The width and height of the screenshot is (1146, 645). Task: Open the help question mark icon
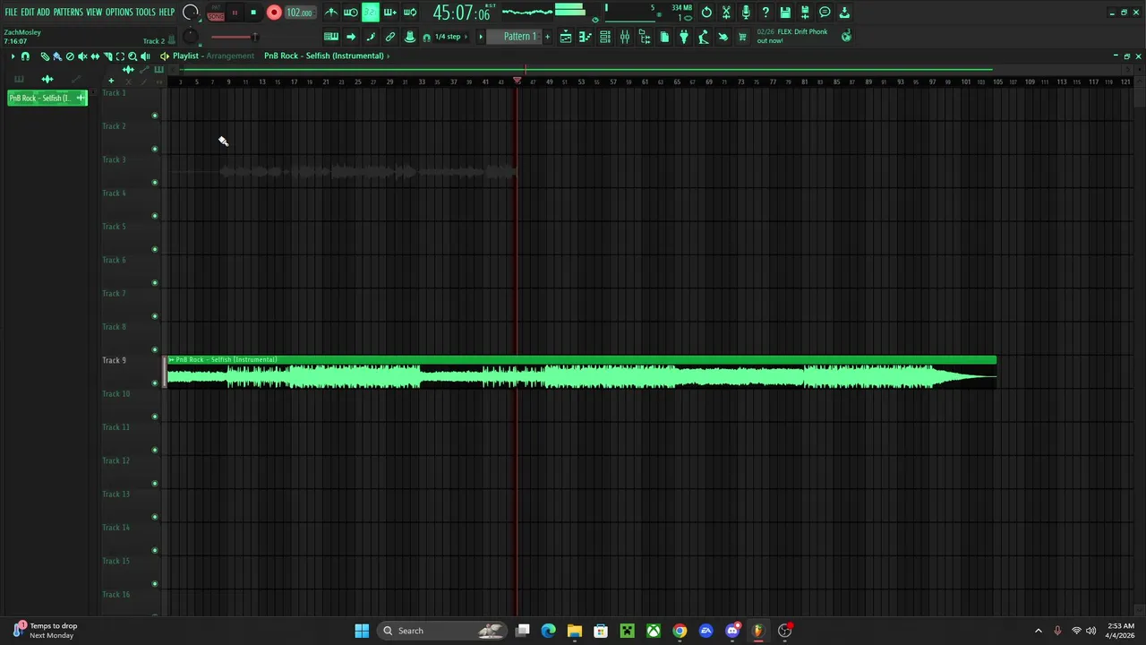point(765,13)
